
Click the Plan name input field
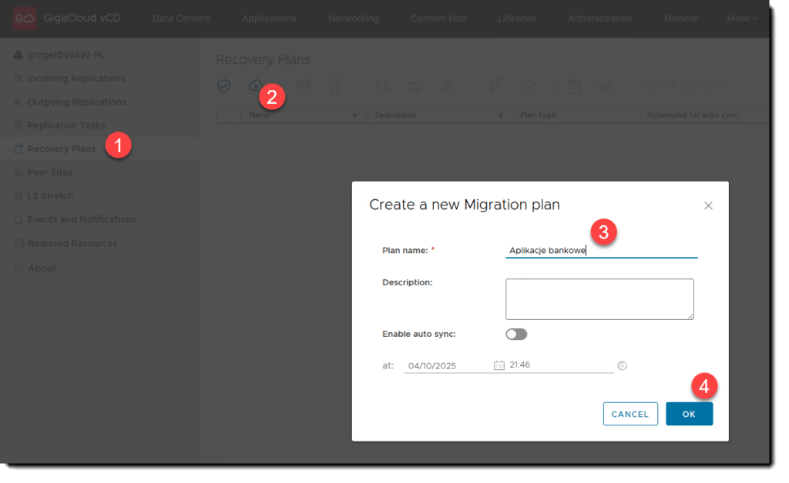(601, 250)
